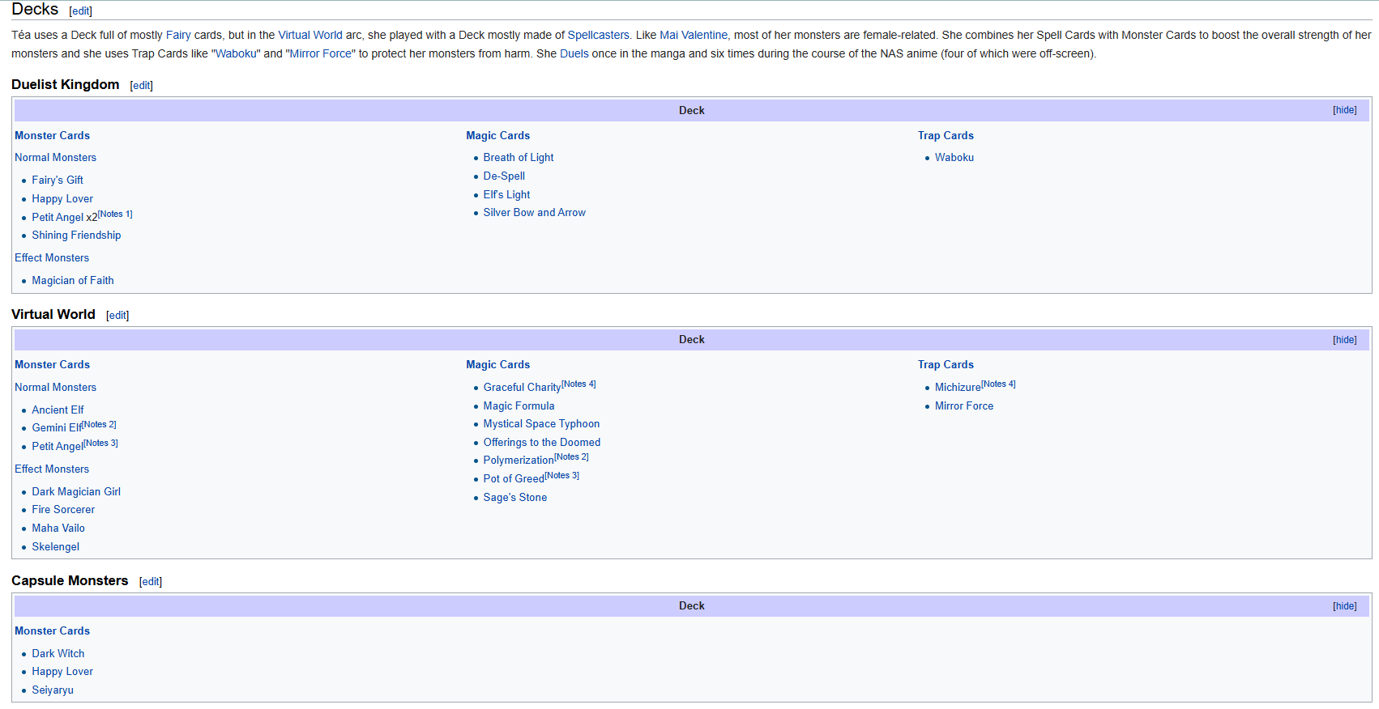Screen dimensions: 1379x709
Task: Collapse the Virtual World deck with hide
Action: [1344, 340]
